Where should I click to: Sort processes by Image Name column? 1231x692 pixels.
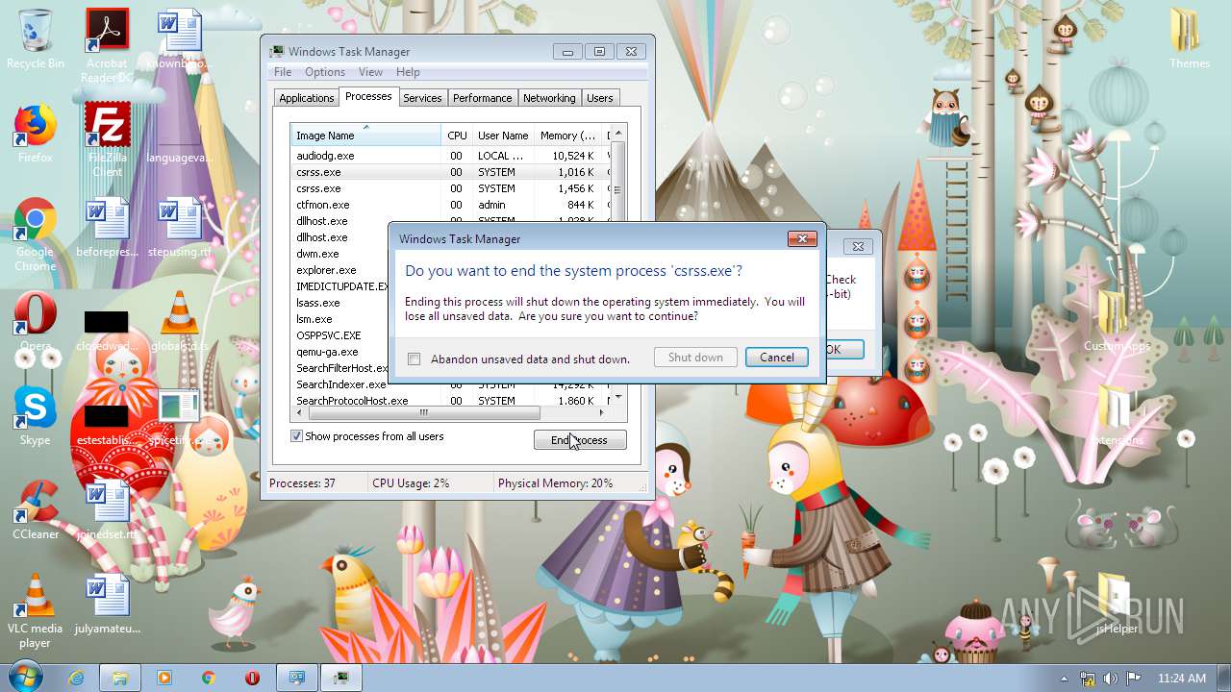(x=366, y=136)
